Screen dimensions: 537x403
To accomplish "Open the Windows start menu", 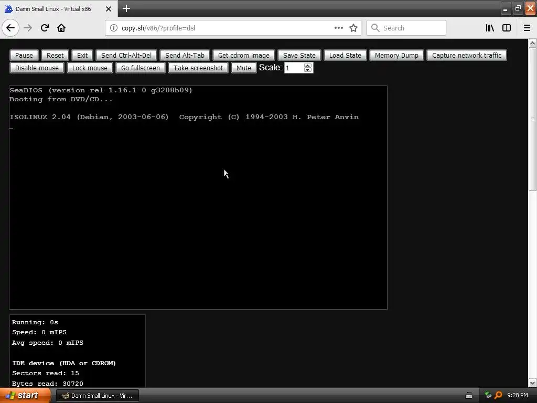I will click(x=25, y=396).
